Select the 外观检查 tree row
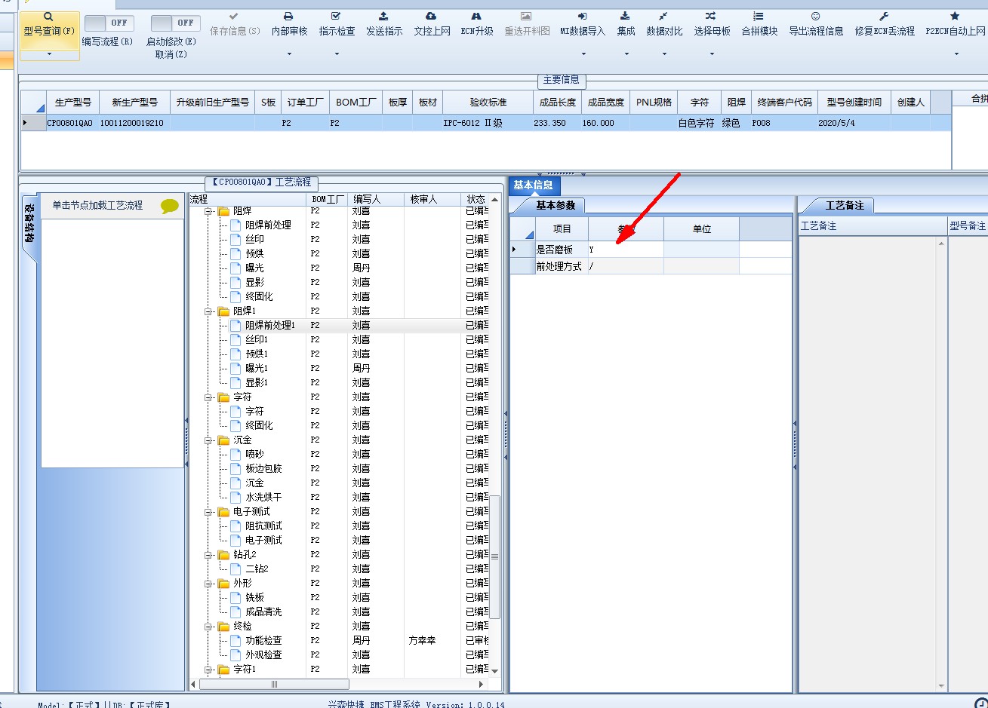The height and width of the screenshot is (708, 988). (x=338, y=654)
